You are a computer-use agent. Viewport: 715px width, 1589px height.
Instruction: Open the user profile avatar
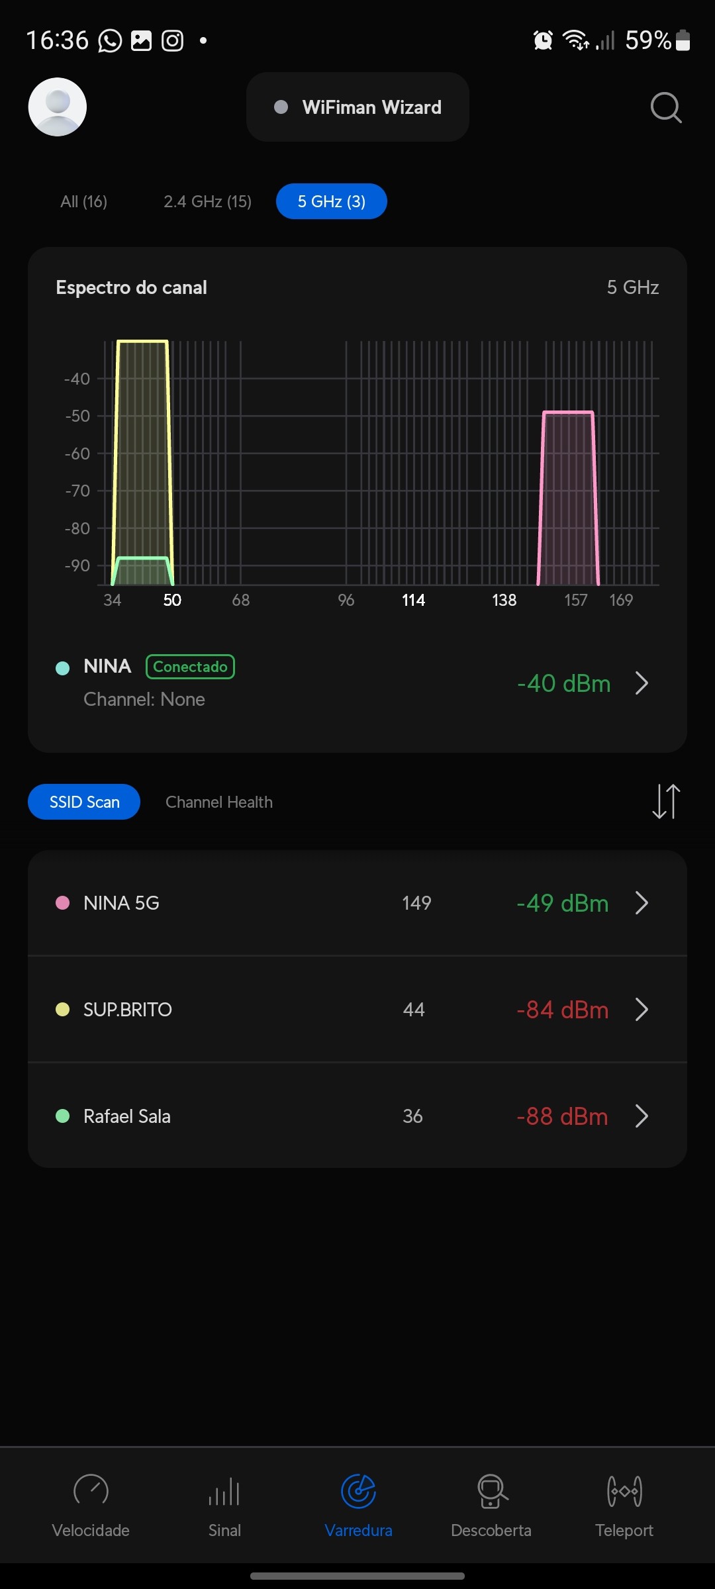click(x=58, y=107)
